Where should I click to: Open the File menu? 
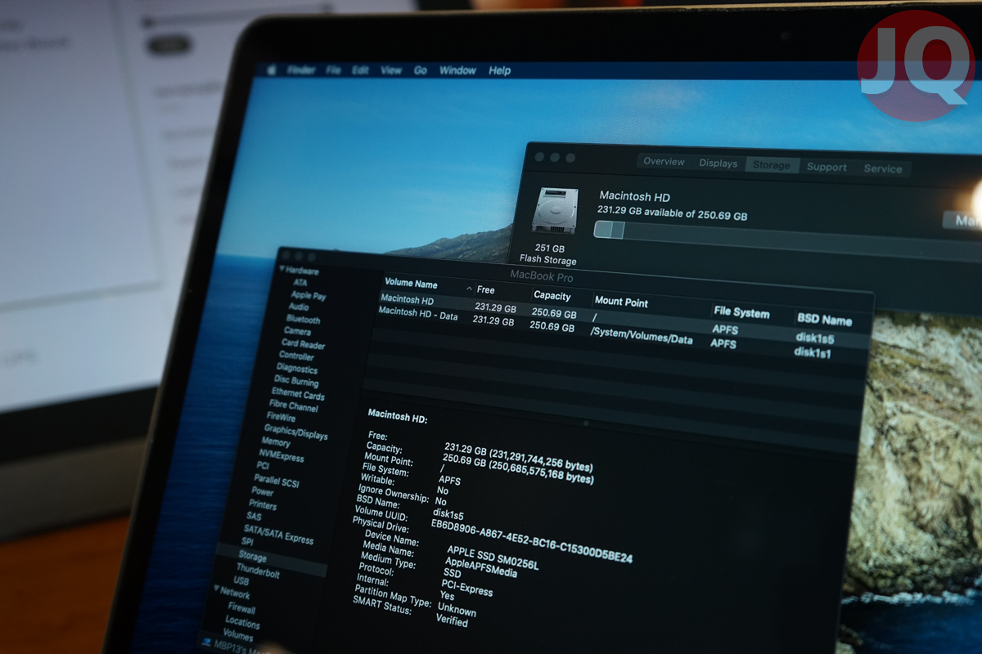[x=333, y=70]
